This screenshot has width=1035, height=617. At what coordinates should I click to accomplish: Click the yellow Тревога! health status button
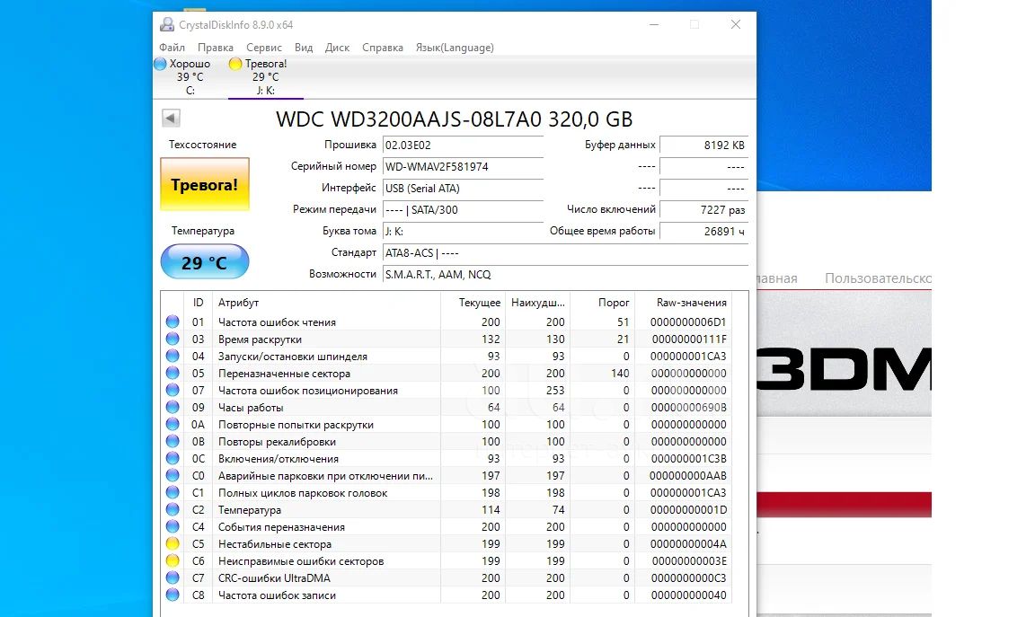click(x=205, y=185)
